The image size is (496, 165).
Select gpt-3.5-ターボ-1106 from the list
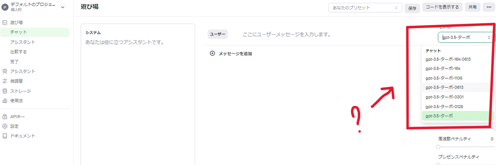click(x=458, y=78)
